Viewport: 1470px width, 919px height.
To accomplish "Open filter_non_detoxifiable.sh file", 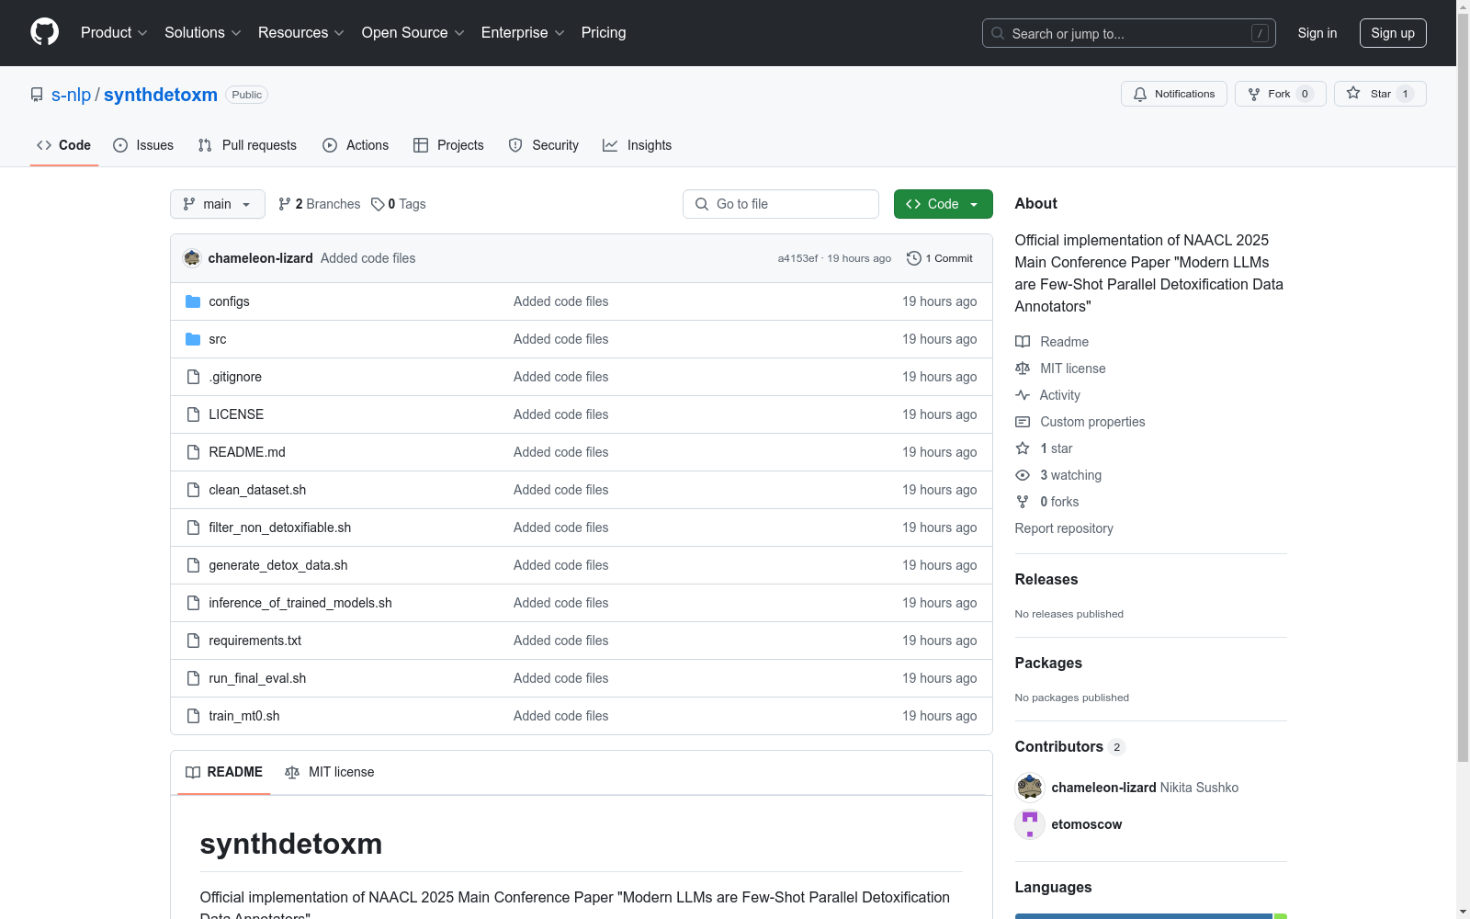I will (x=280, y=528).
